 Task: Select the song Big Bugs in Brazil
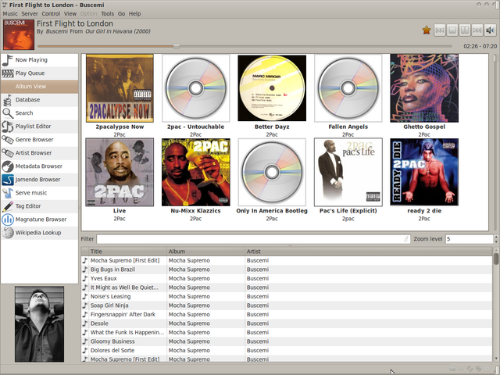(x=287, y=270)
